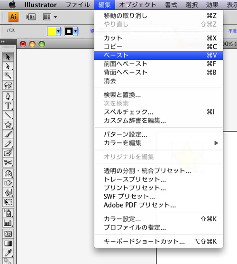Choose ペースト from the edit menu
The image size is (237, 264).
159,56
